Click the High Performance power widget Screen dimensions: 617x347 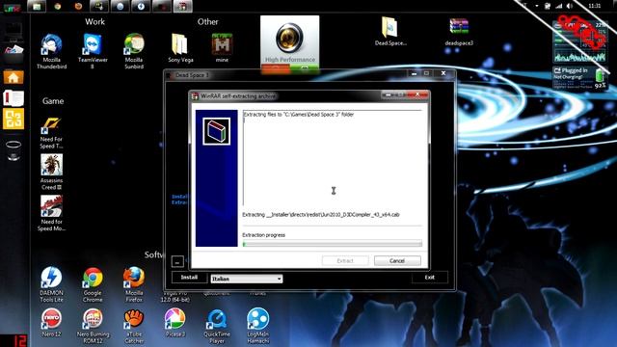click(x=289, y=44)
